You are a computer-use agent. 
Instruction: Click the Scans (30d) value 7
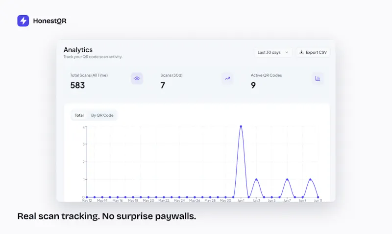pos(163,85)
